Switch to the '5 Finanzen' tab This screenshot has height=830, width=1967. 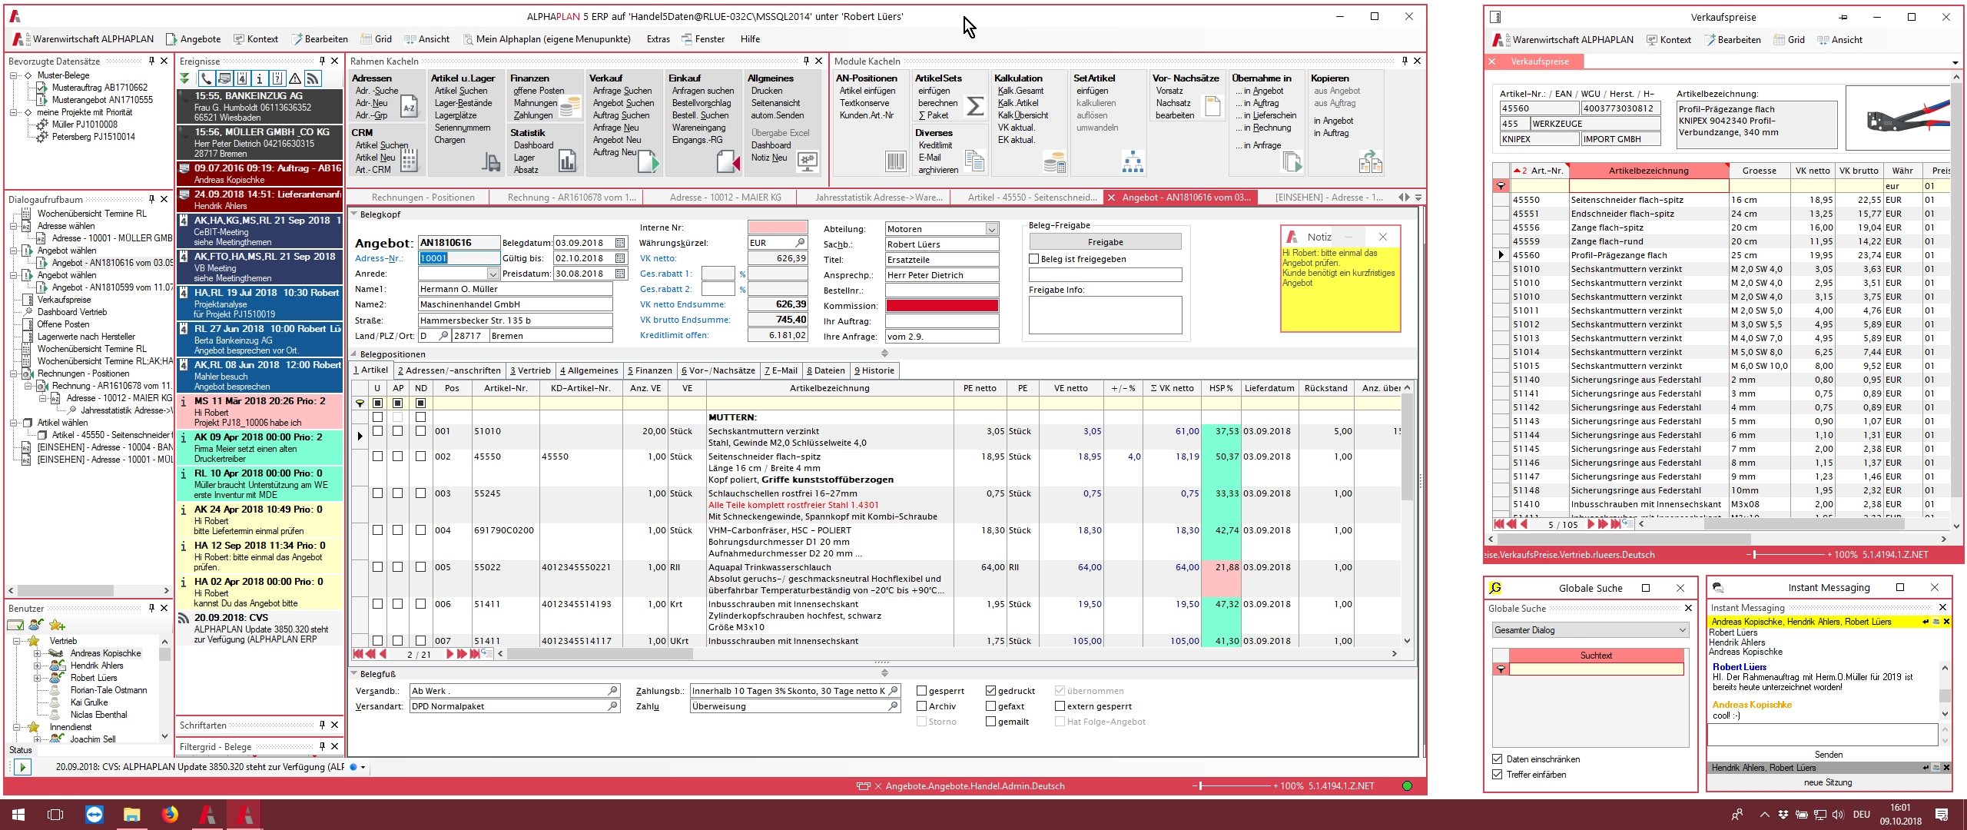(649, 370)
